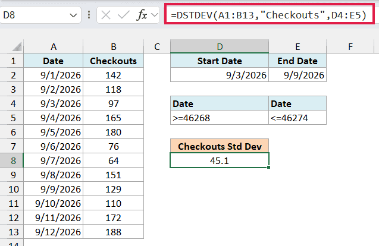
Task: Click the Date header cell in A1
Action: click(x=54, y=61)
